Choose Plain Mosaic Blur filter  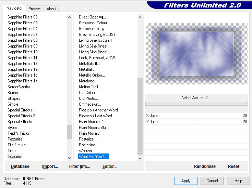(x=94, y=127)
